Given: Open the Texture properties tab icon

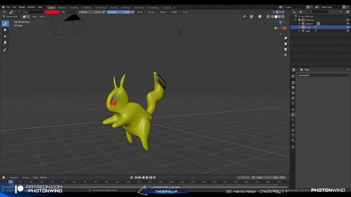Looking at the screenshot, I should (x=293, y=147).
